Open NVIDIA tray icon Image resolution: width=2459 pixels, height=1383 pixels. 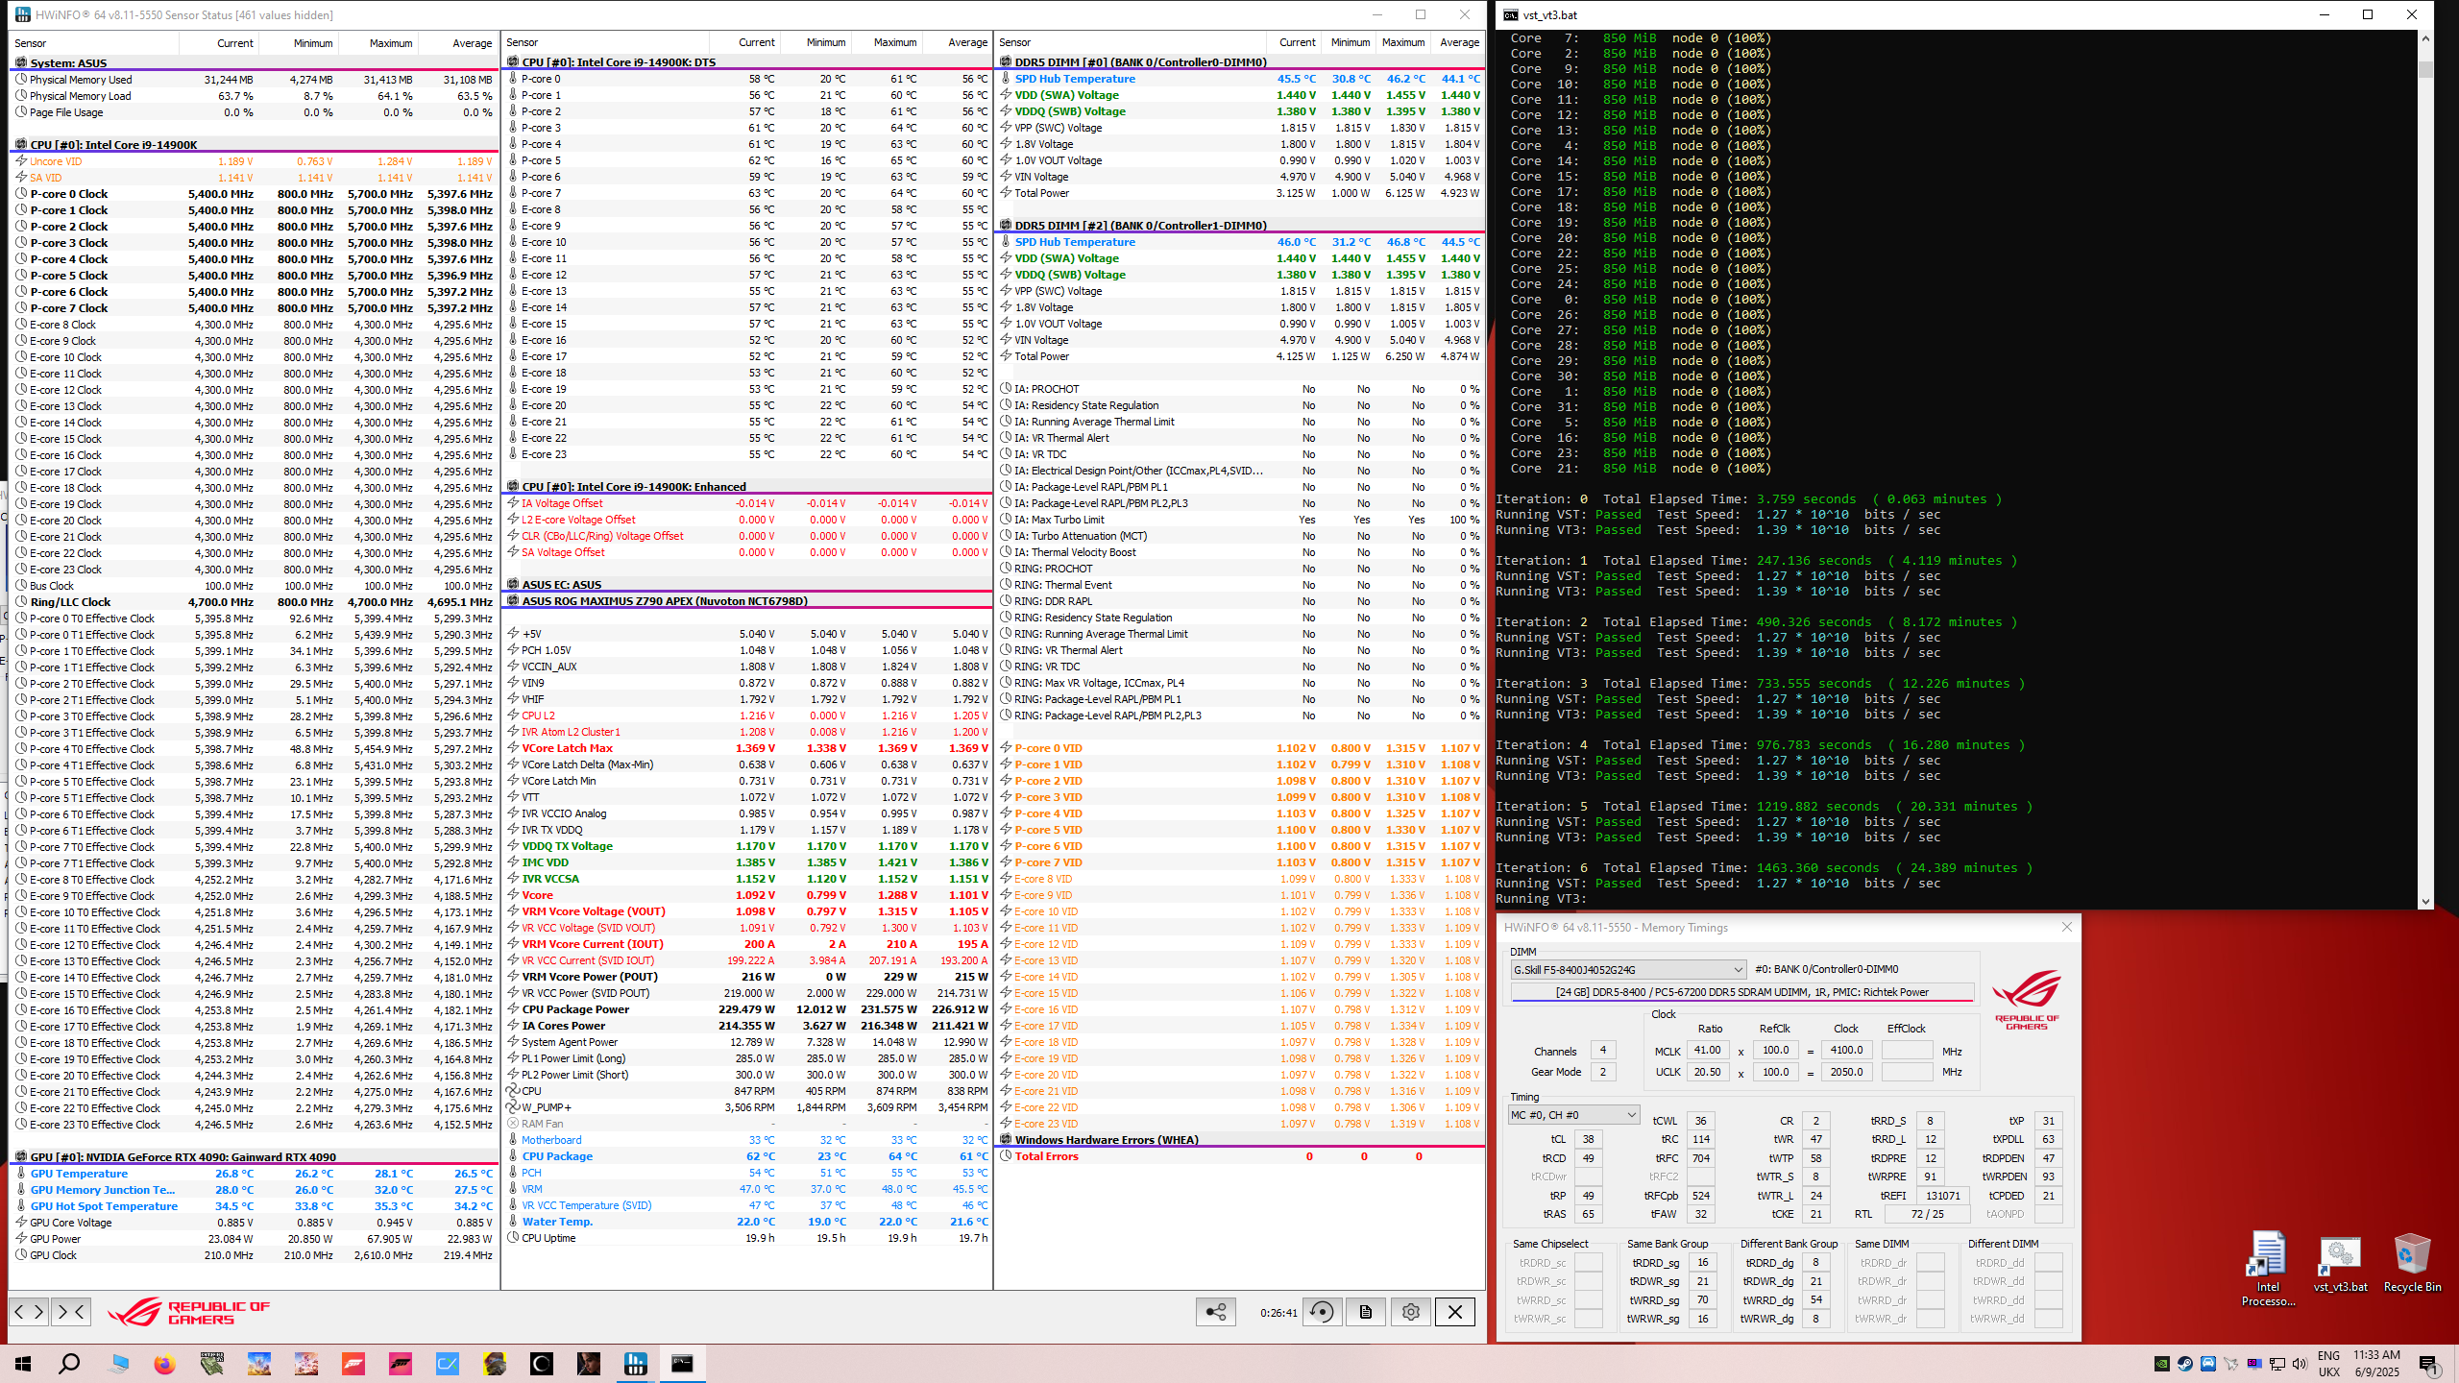[2161, 1364]
